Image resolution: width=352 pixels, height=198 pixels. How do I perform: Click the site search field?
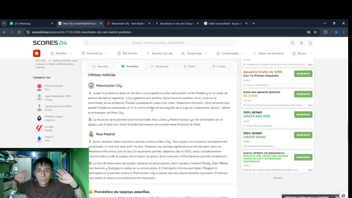[159, 43]
